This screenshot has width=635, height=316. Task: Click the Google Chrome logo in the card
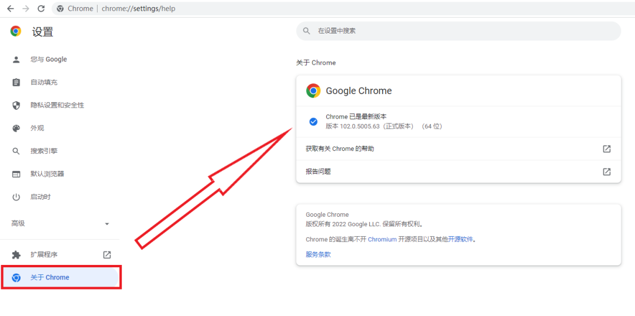313,90
